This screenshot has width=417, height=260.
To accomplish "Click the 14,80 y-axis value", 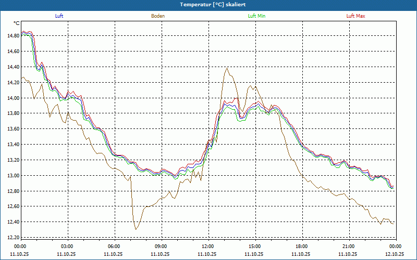I will point(13,36).
